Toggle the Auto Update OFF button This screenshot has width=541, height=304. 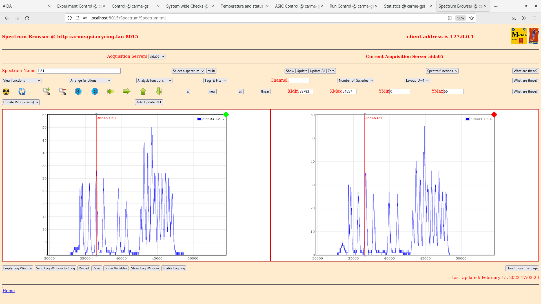click(x=149, y=102)
